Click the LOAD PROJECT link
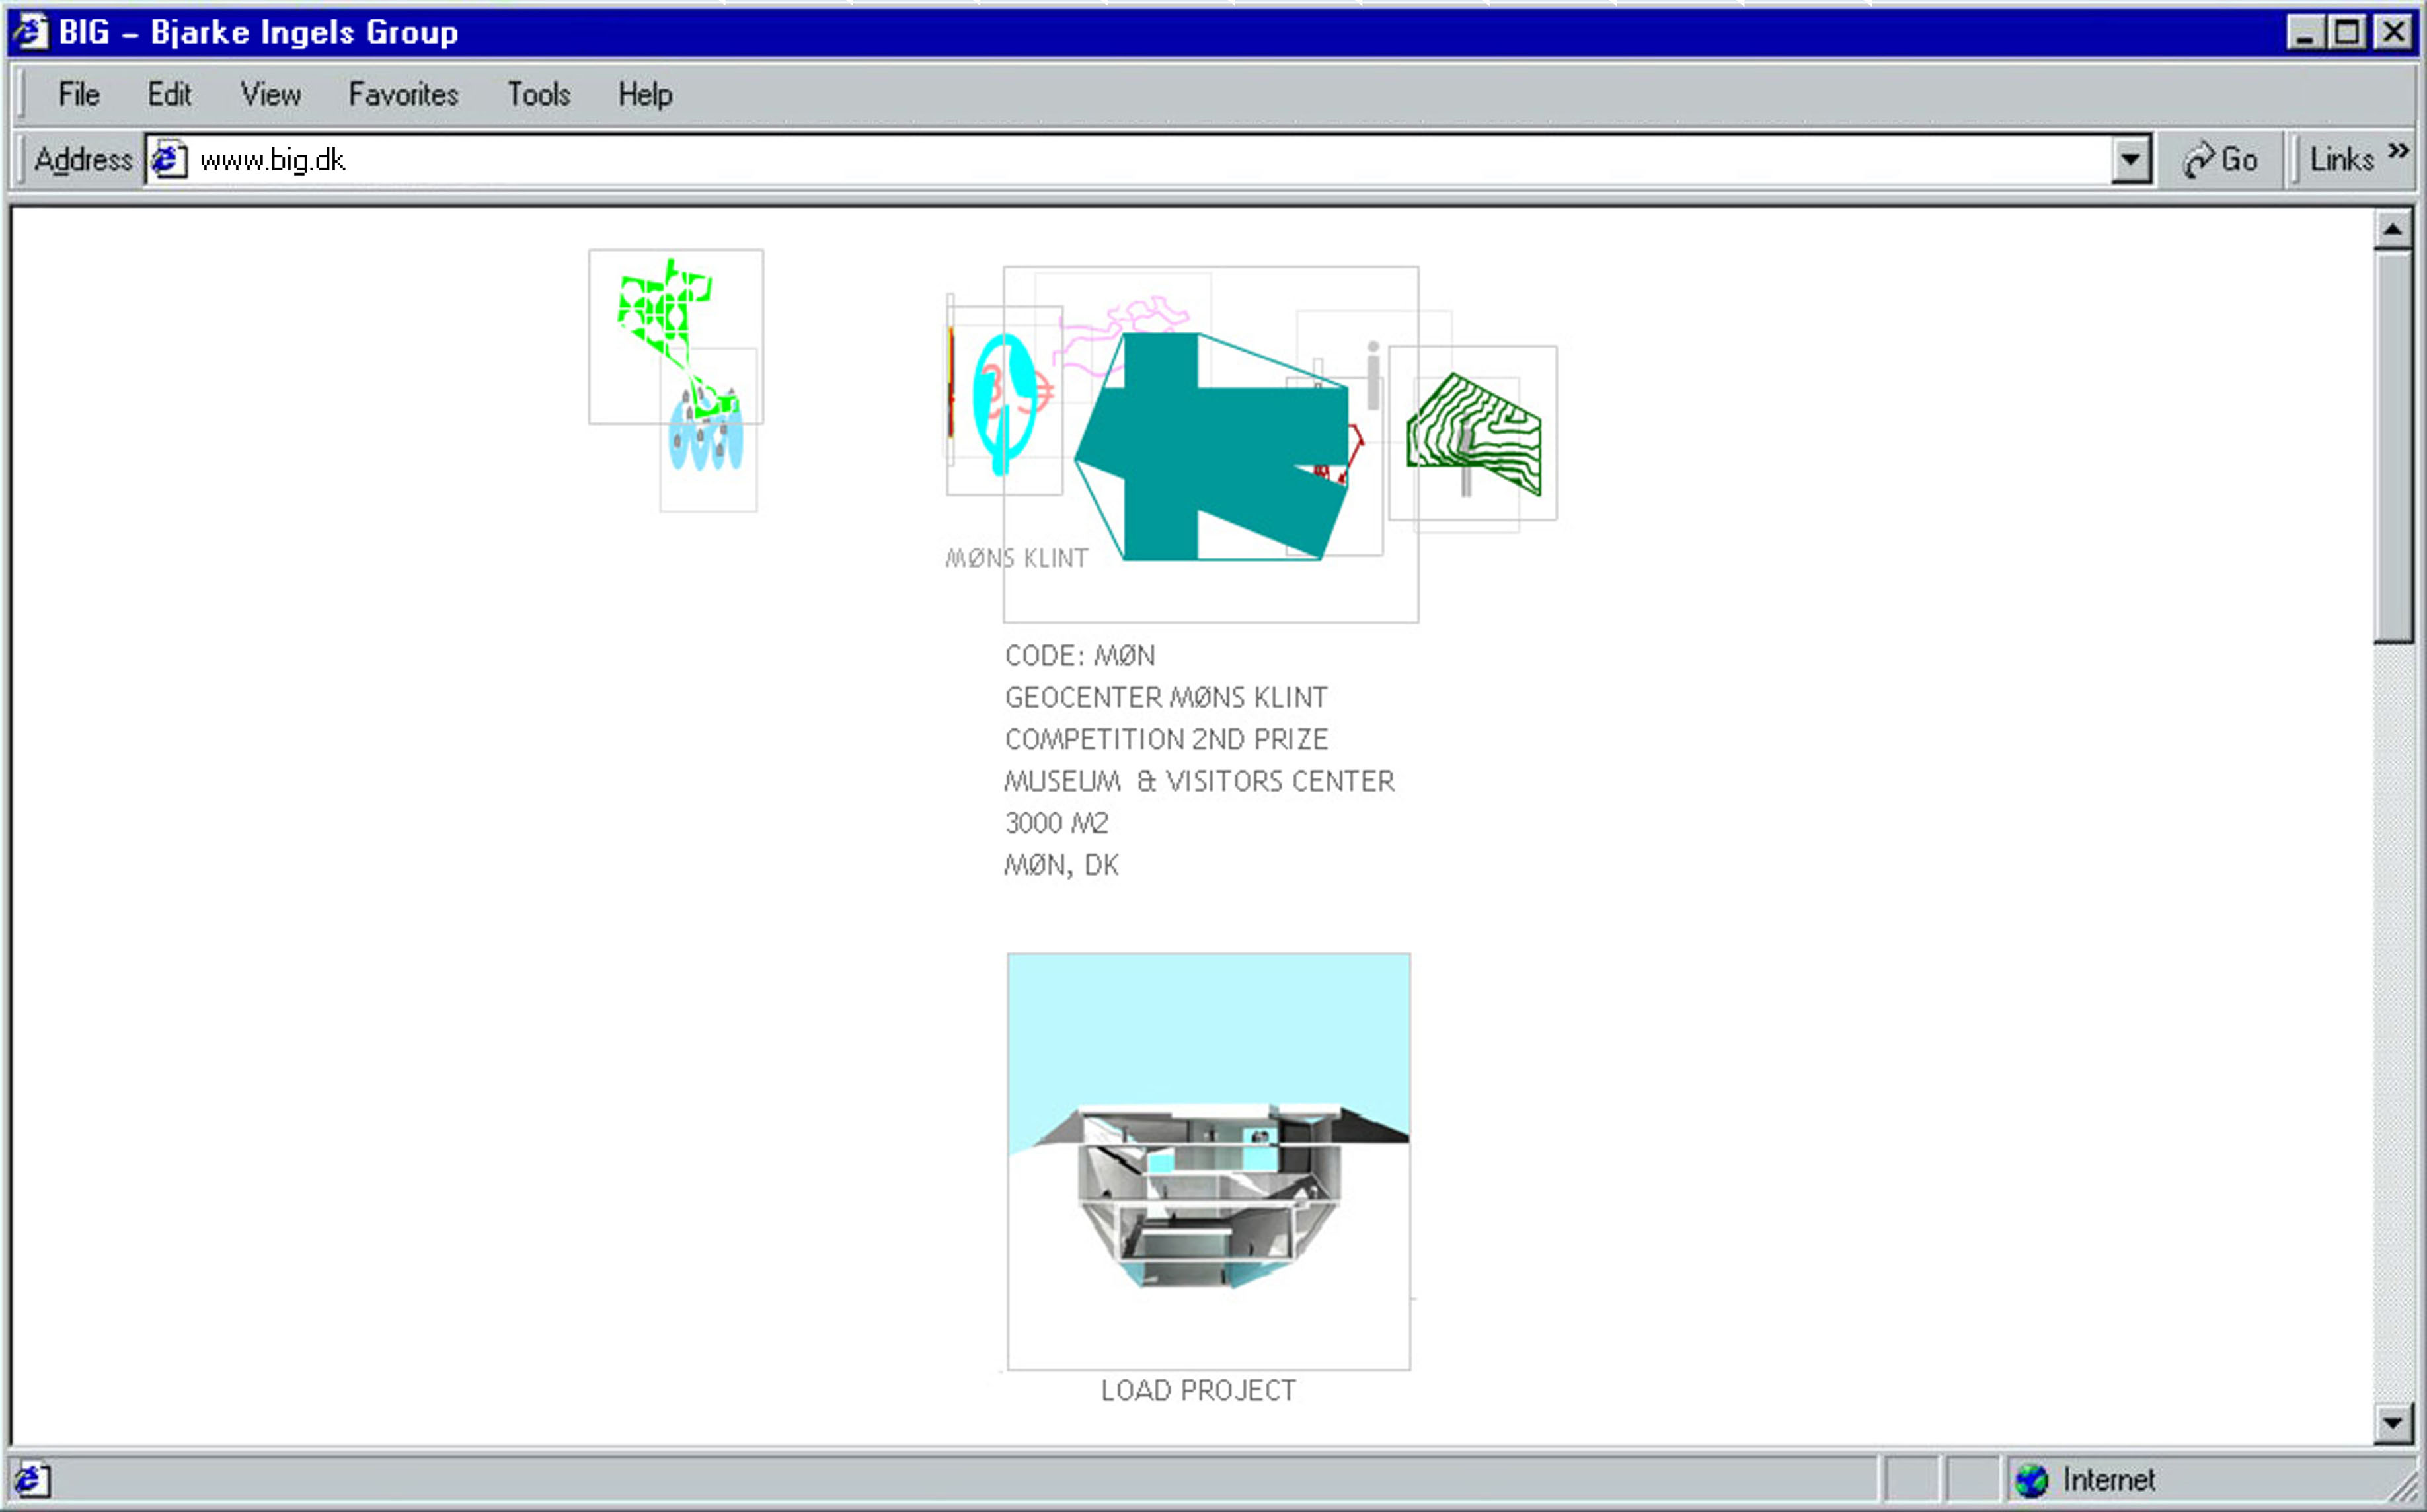 pyautogui.click(x=1198, y=1390)
